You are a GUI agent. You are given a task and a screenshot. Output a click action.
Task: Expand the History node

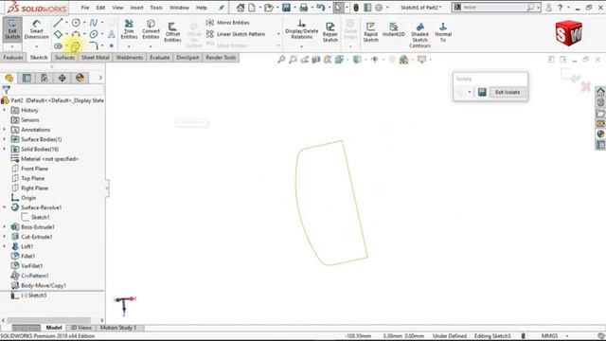click(x=4, y=110)
